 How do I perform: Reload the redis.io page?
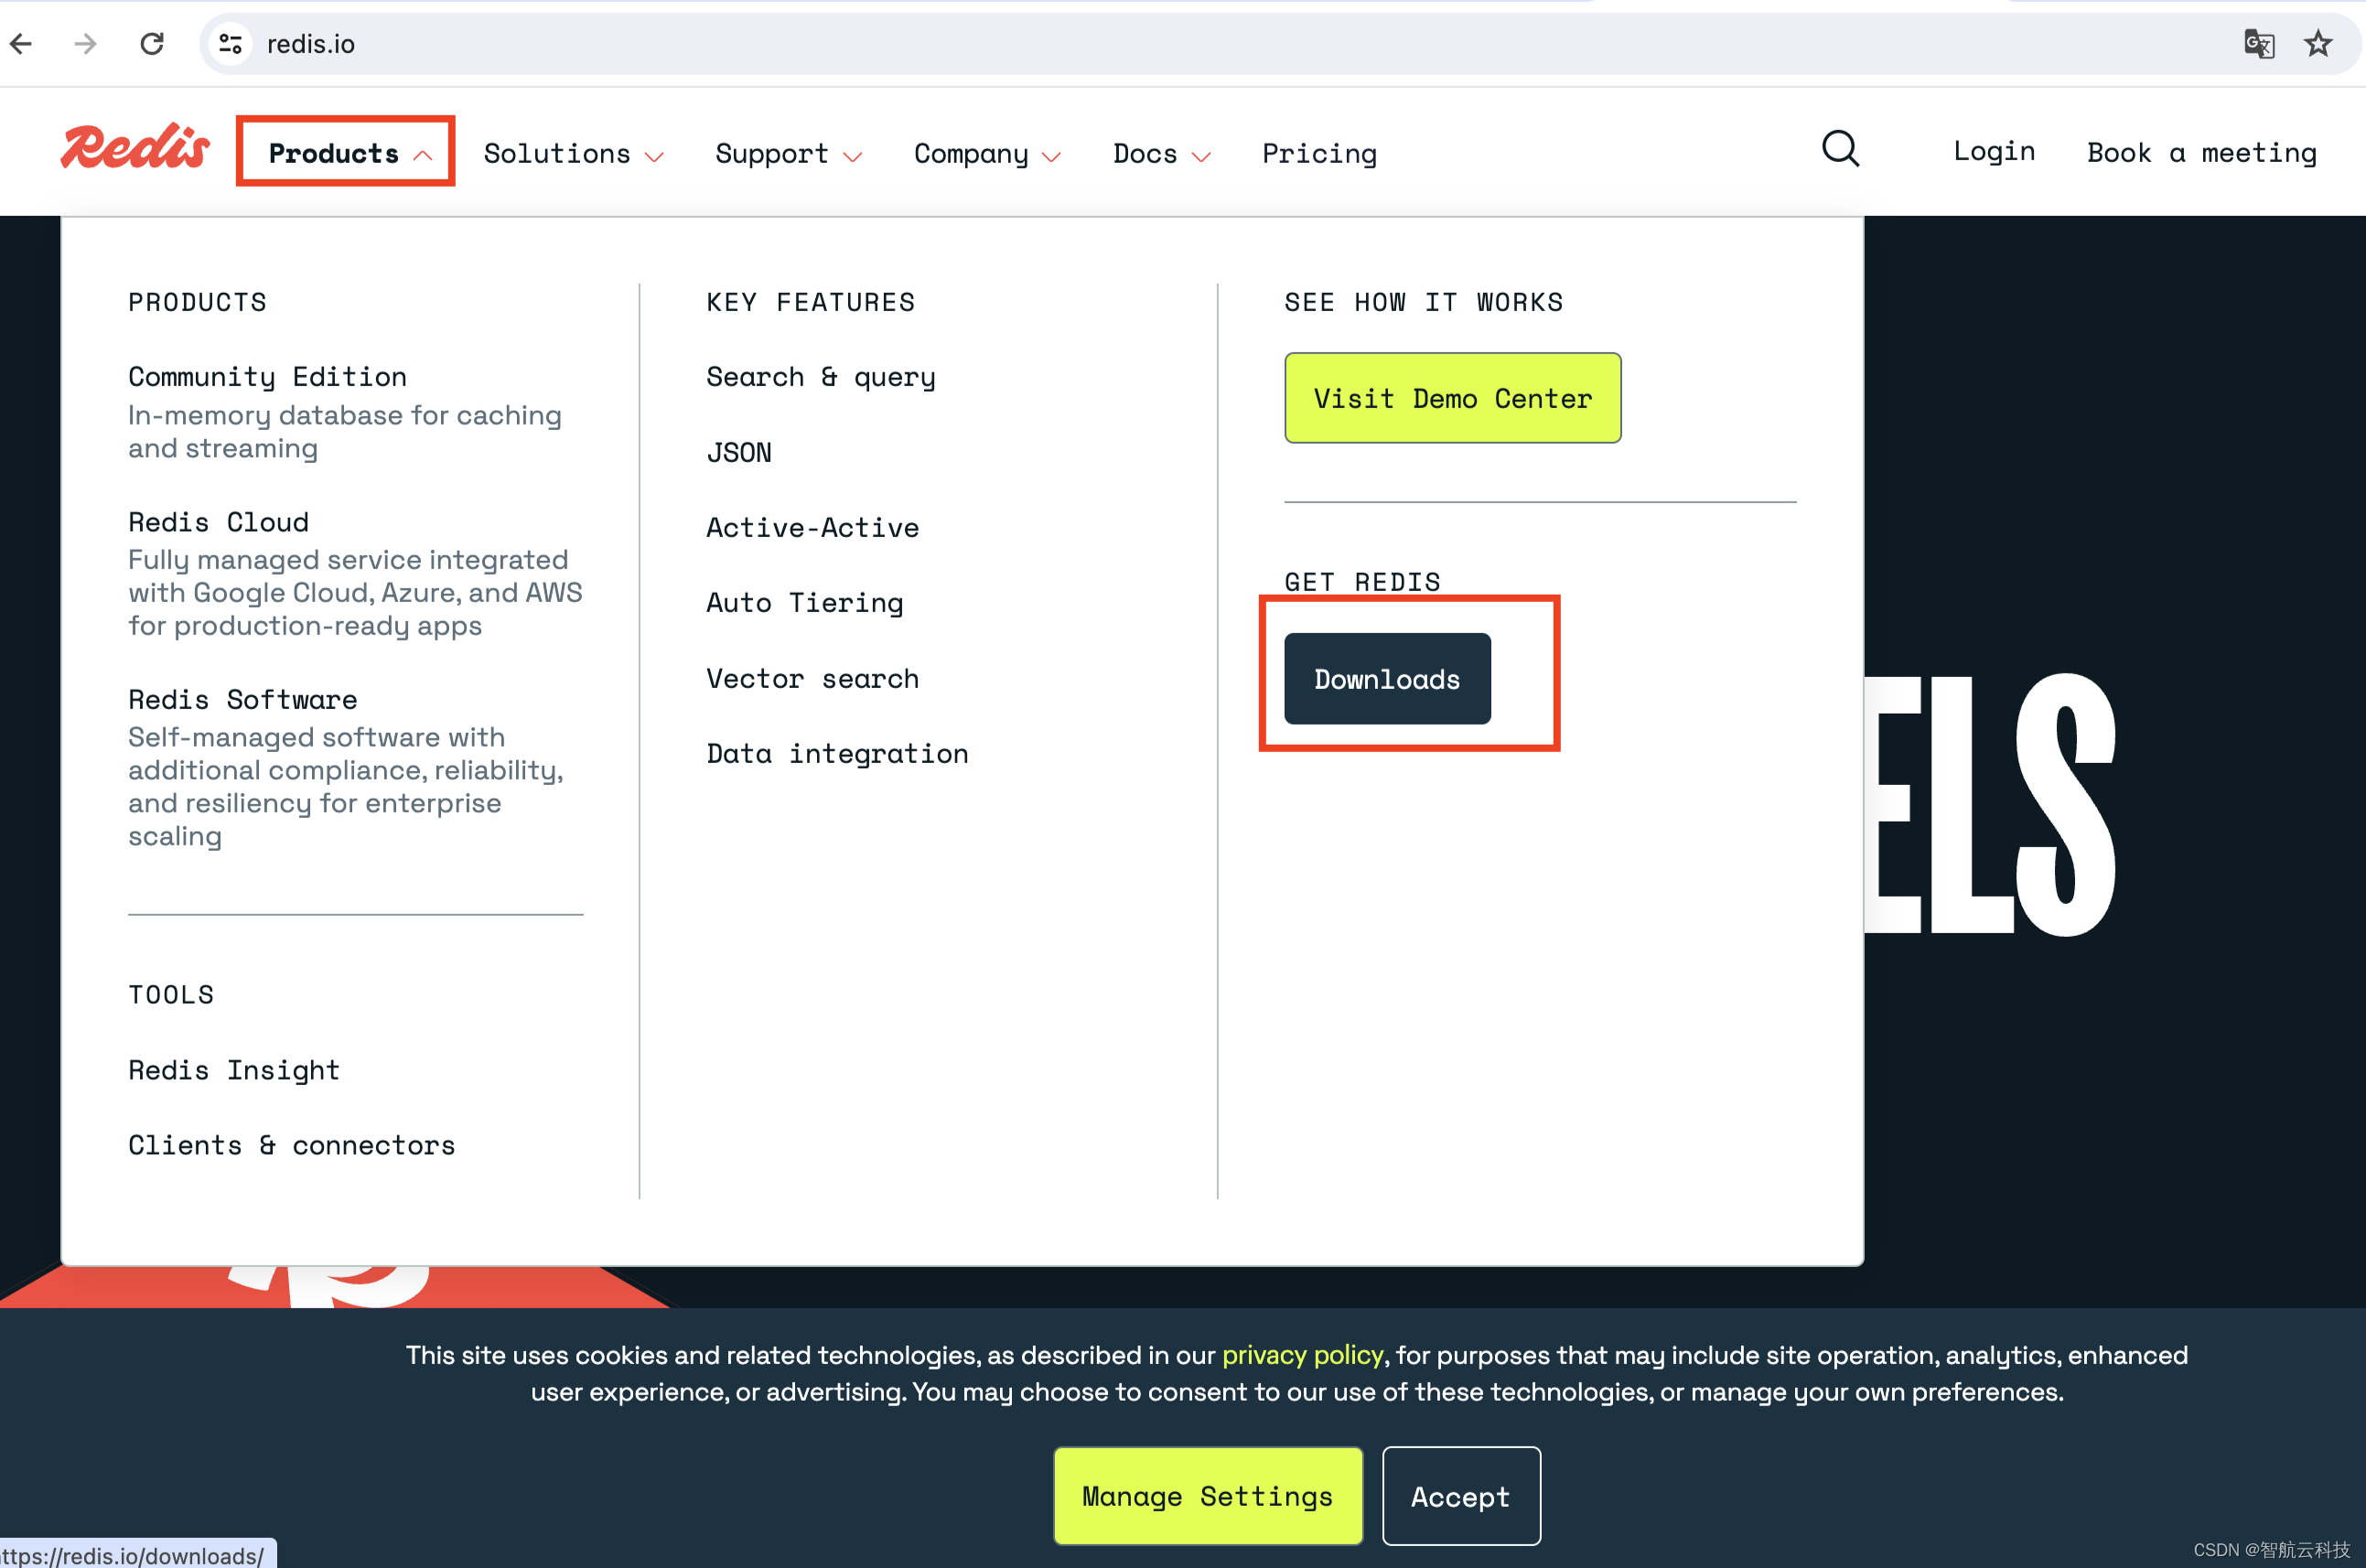[x=152, y=44]
